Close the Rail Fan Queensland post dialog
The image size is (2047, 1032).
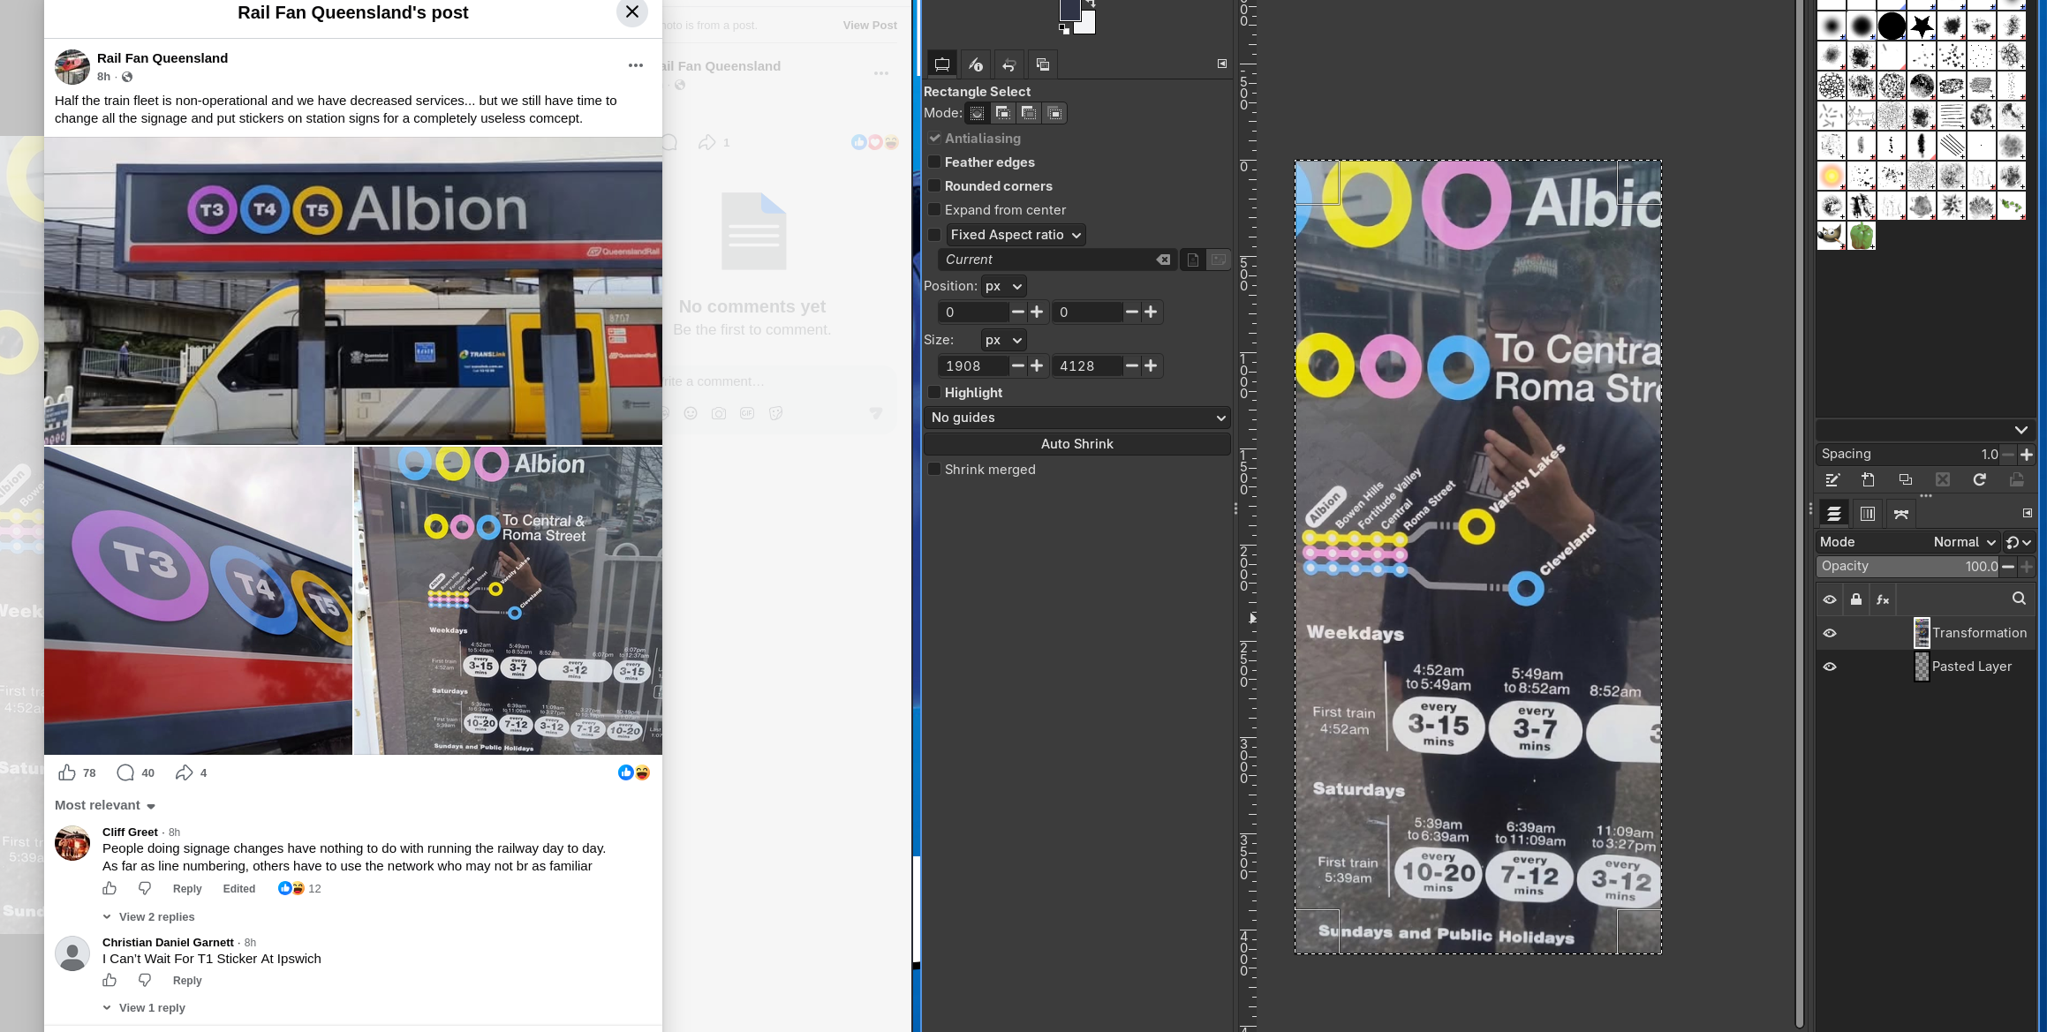(x=632, y=12)
